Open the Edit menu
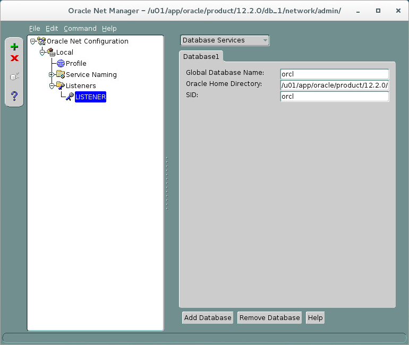Image resolution: width=409 pixels, height=345 pixels. coord(52,29)
